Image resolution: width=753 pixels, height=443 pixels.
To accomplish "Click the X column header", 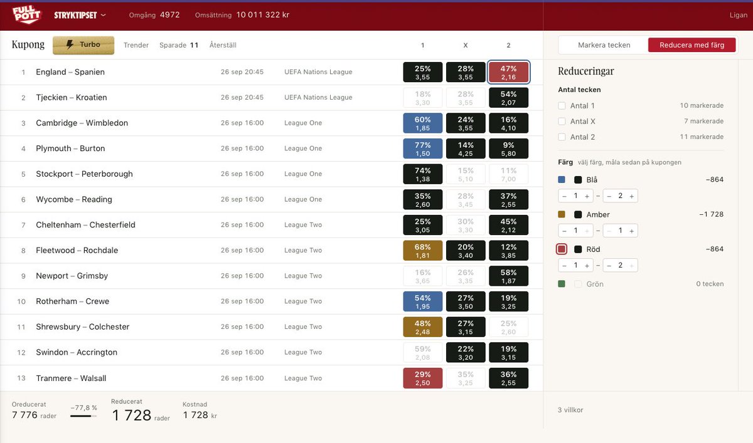I will tap(466, 45).
